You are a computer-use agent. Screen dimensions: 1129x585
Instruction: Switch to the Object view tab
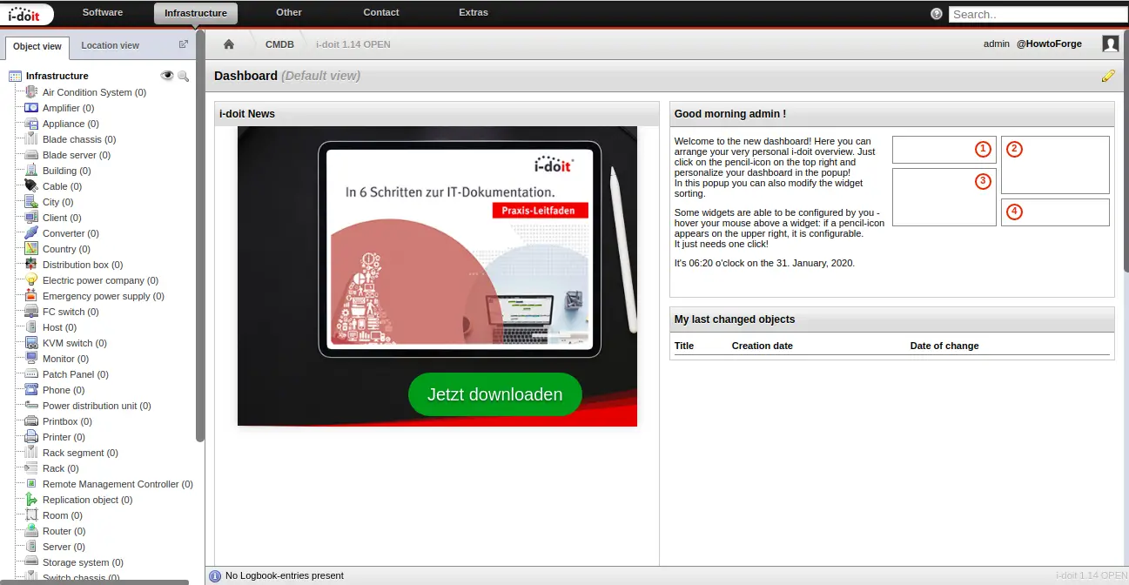point(37,46)
